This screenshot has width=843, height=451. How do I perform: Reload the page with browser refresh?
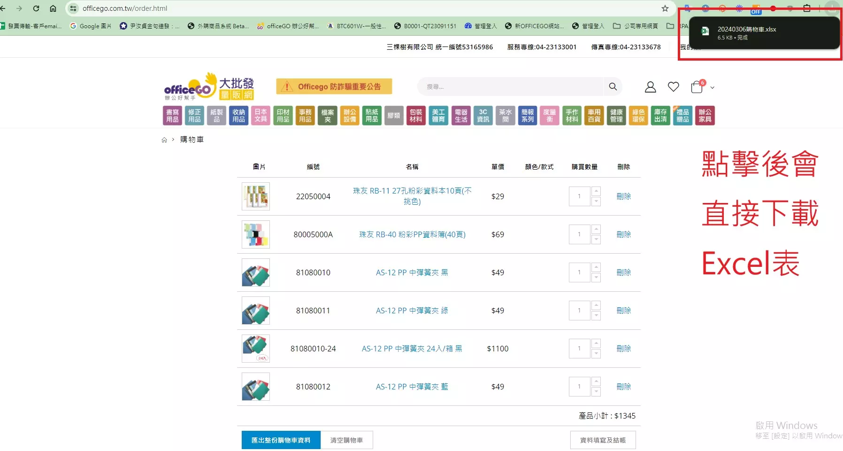click(36, 8)
